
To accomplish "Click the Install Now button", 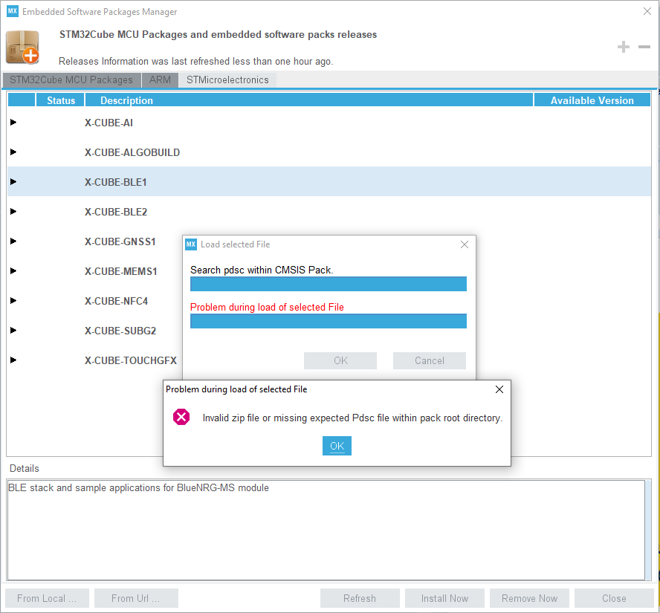I will 444,598.
